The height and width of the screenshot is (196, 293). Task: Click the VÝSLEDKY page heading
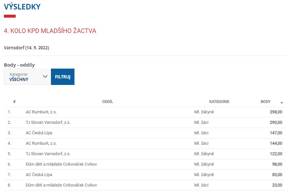[x=22, y=7]
